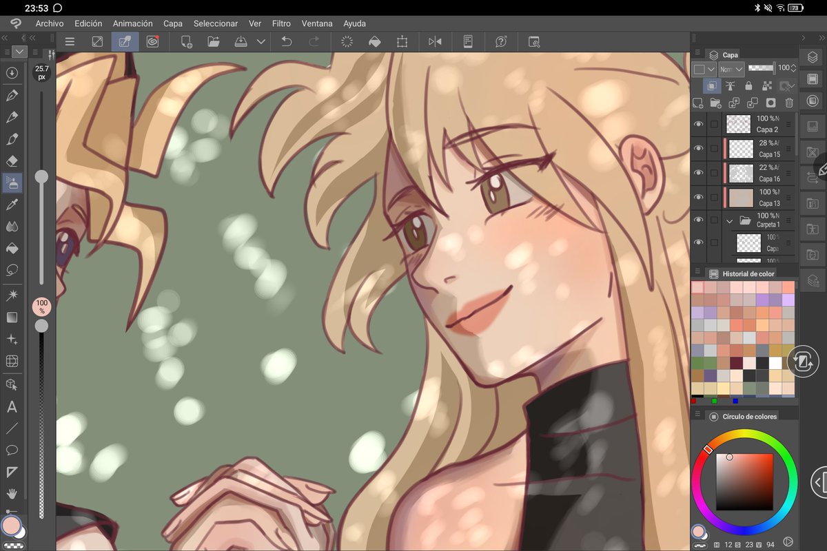Open the Filtro menu

[x=281, y=23]
